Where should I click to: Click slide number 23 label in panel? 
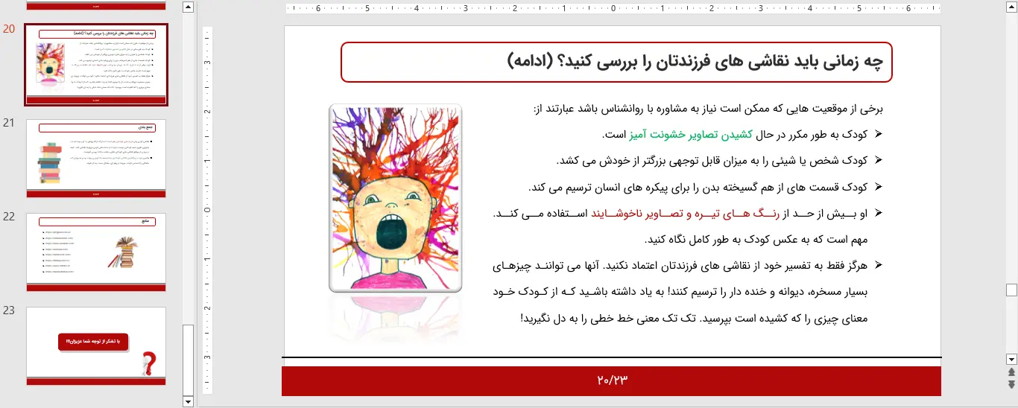tap(9, 310)
